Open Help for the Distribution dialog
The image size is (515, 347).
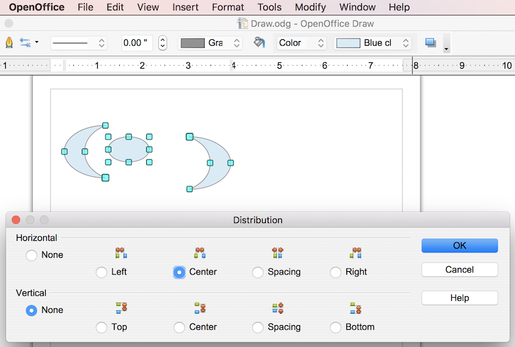[460, 298]
